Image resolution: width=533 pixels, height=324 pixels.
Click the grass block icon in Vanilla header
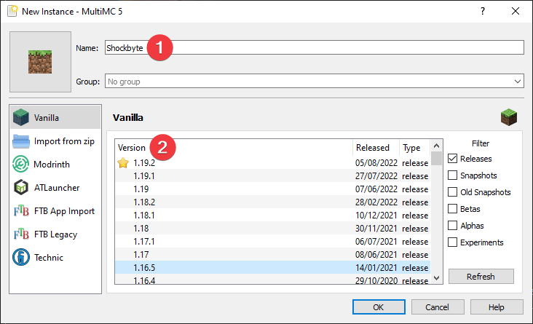point(508,117)
